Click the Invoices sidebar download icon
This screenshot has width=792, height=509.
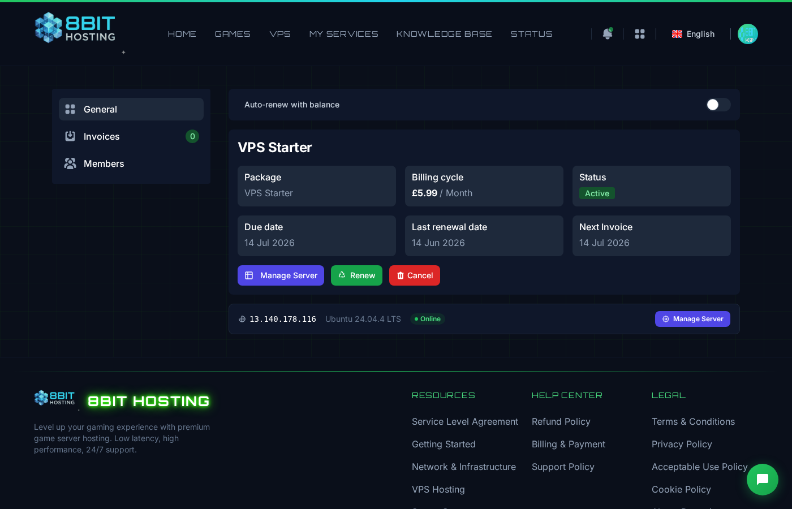pyautogui.click(x=70, y=136)
